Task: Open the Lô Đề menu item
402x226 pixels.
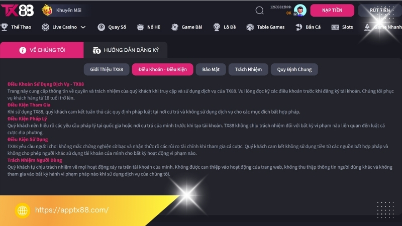Action: (x=224, y=27)
